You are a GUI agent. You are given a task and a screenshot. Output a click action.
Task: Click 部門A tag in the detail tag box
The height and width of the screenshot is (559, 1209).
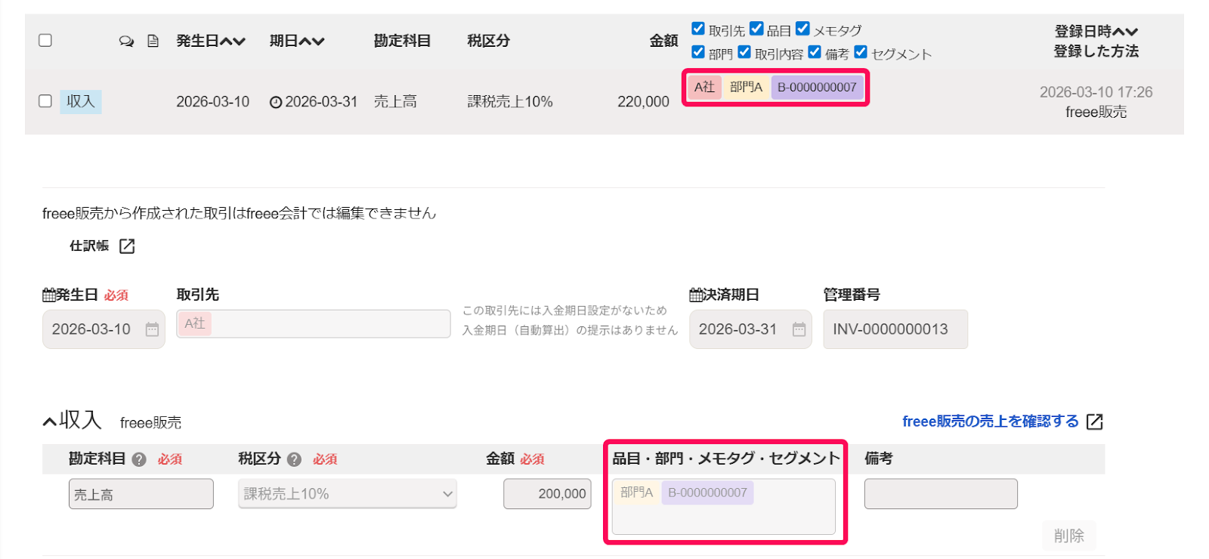pyautogui.click(x=636, y=493)
